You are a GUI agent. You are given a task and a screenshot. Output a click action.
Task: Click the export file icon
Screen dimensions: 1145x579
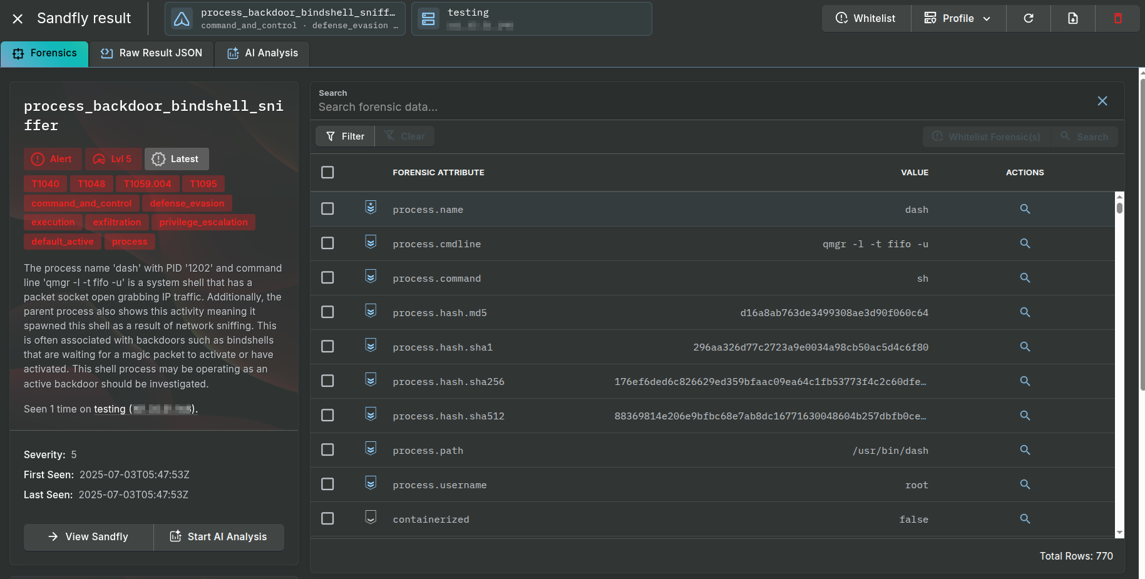coord(1072,18)
